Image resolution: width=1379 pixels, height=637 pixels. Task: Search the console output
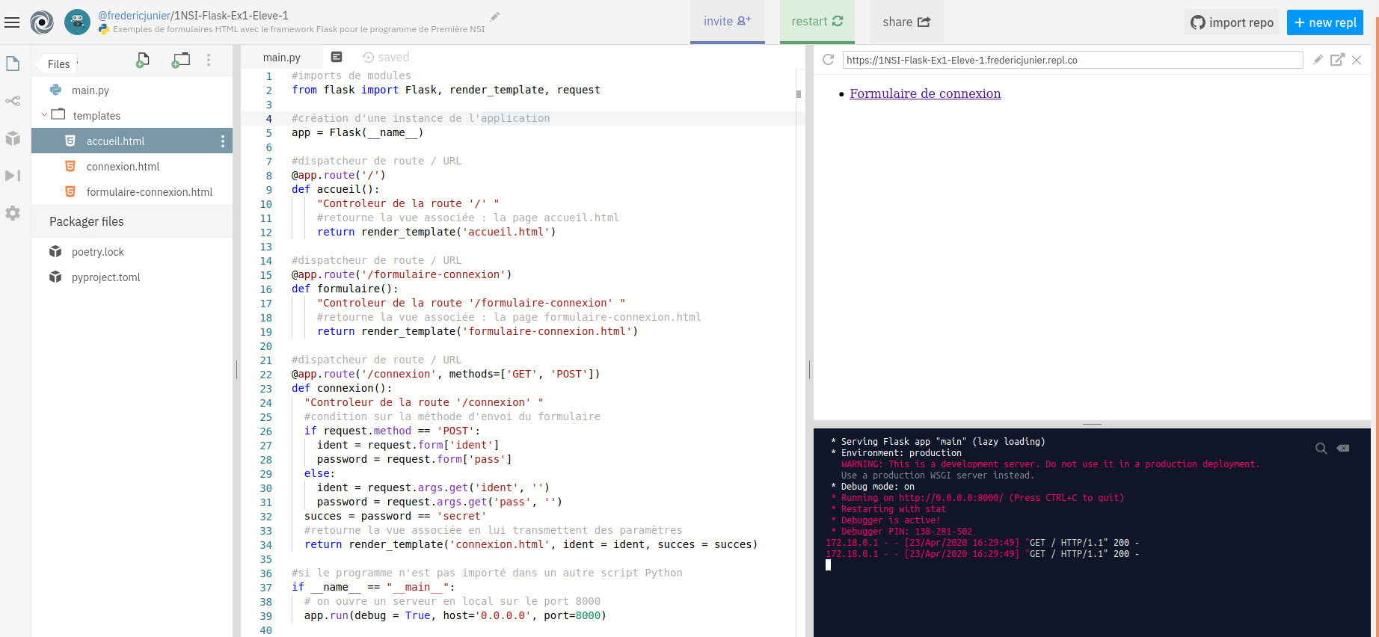[x=1321, y=449]
